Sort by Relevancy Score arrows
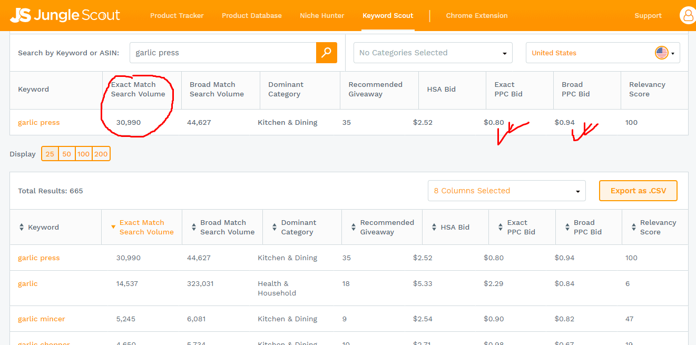This screenshot has height=345, width=696. coord(634,227)
